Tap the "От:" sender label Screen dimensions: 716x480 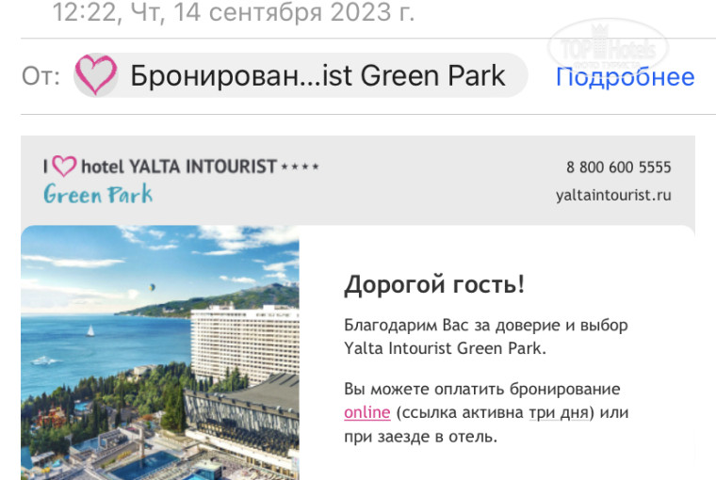(x=41, y=76)
